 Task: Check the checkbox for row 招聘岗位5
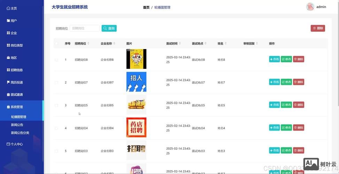[x=56, y=105]
